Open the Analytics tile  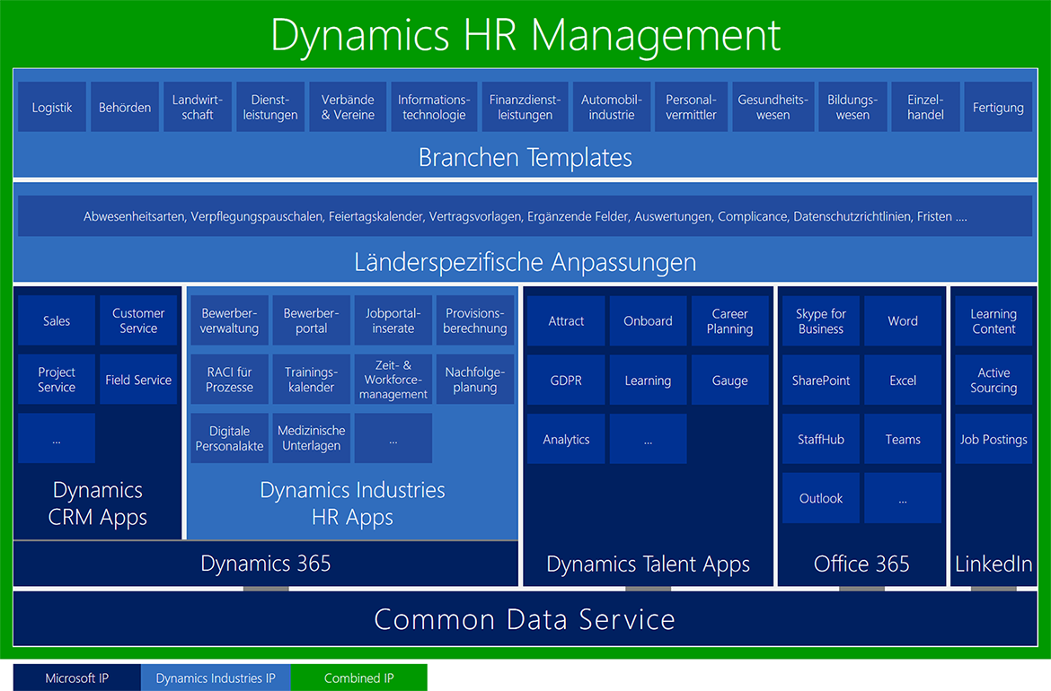click(566, 439)
